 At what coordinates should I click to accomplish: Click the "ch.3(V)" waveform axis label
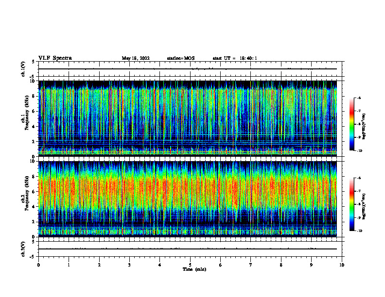pyautogui.click(x=23, y=249)
